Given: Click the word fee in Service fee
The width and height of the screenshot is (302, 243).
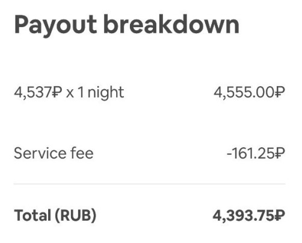Looking at the screenshot, I should click(x=82, y=153).
